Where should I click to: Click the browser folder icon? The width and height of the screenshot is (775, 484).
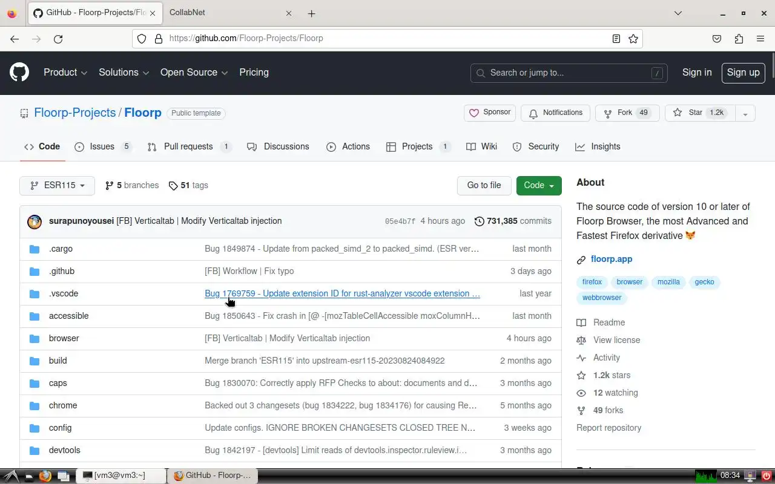[35, 338]
